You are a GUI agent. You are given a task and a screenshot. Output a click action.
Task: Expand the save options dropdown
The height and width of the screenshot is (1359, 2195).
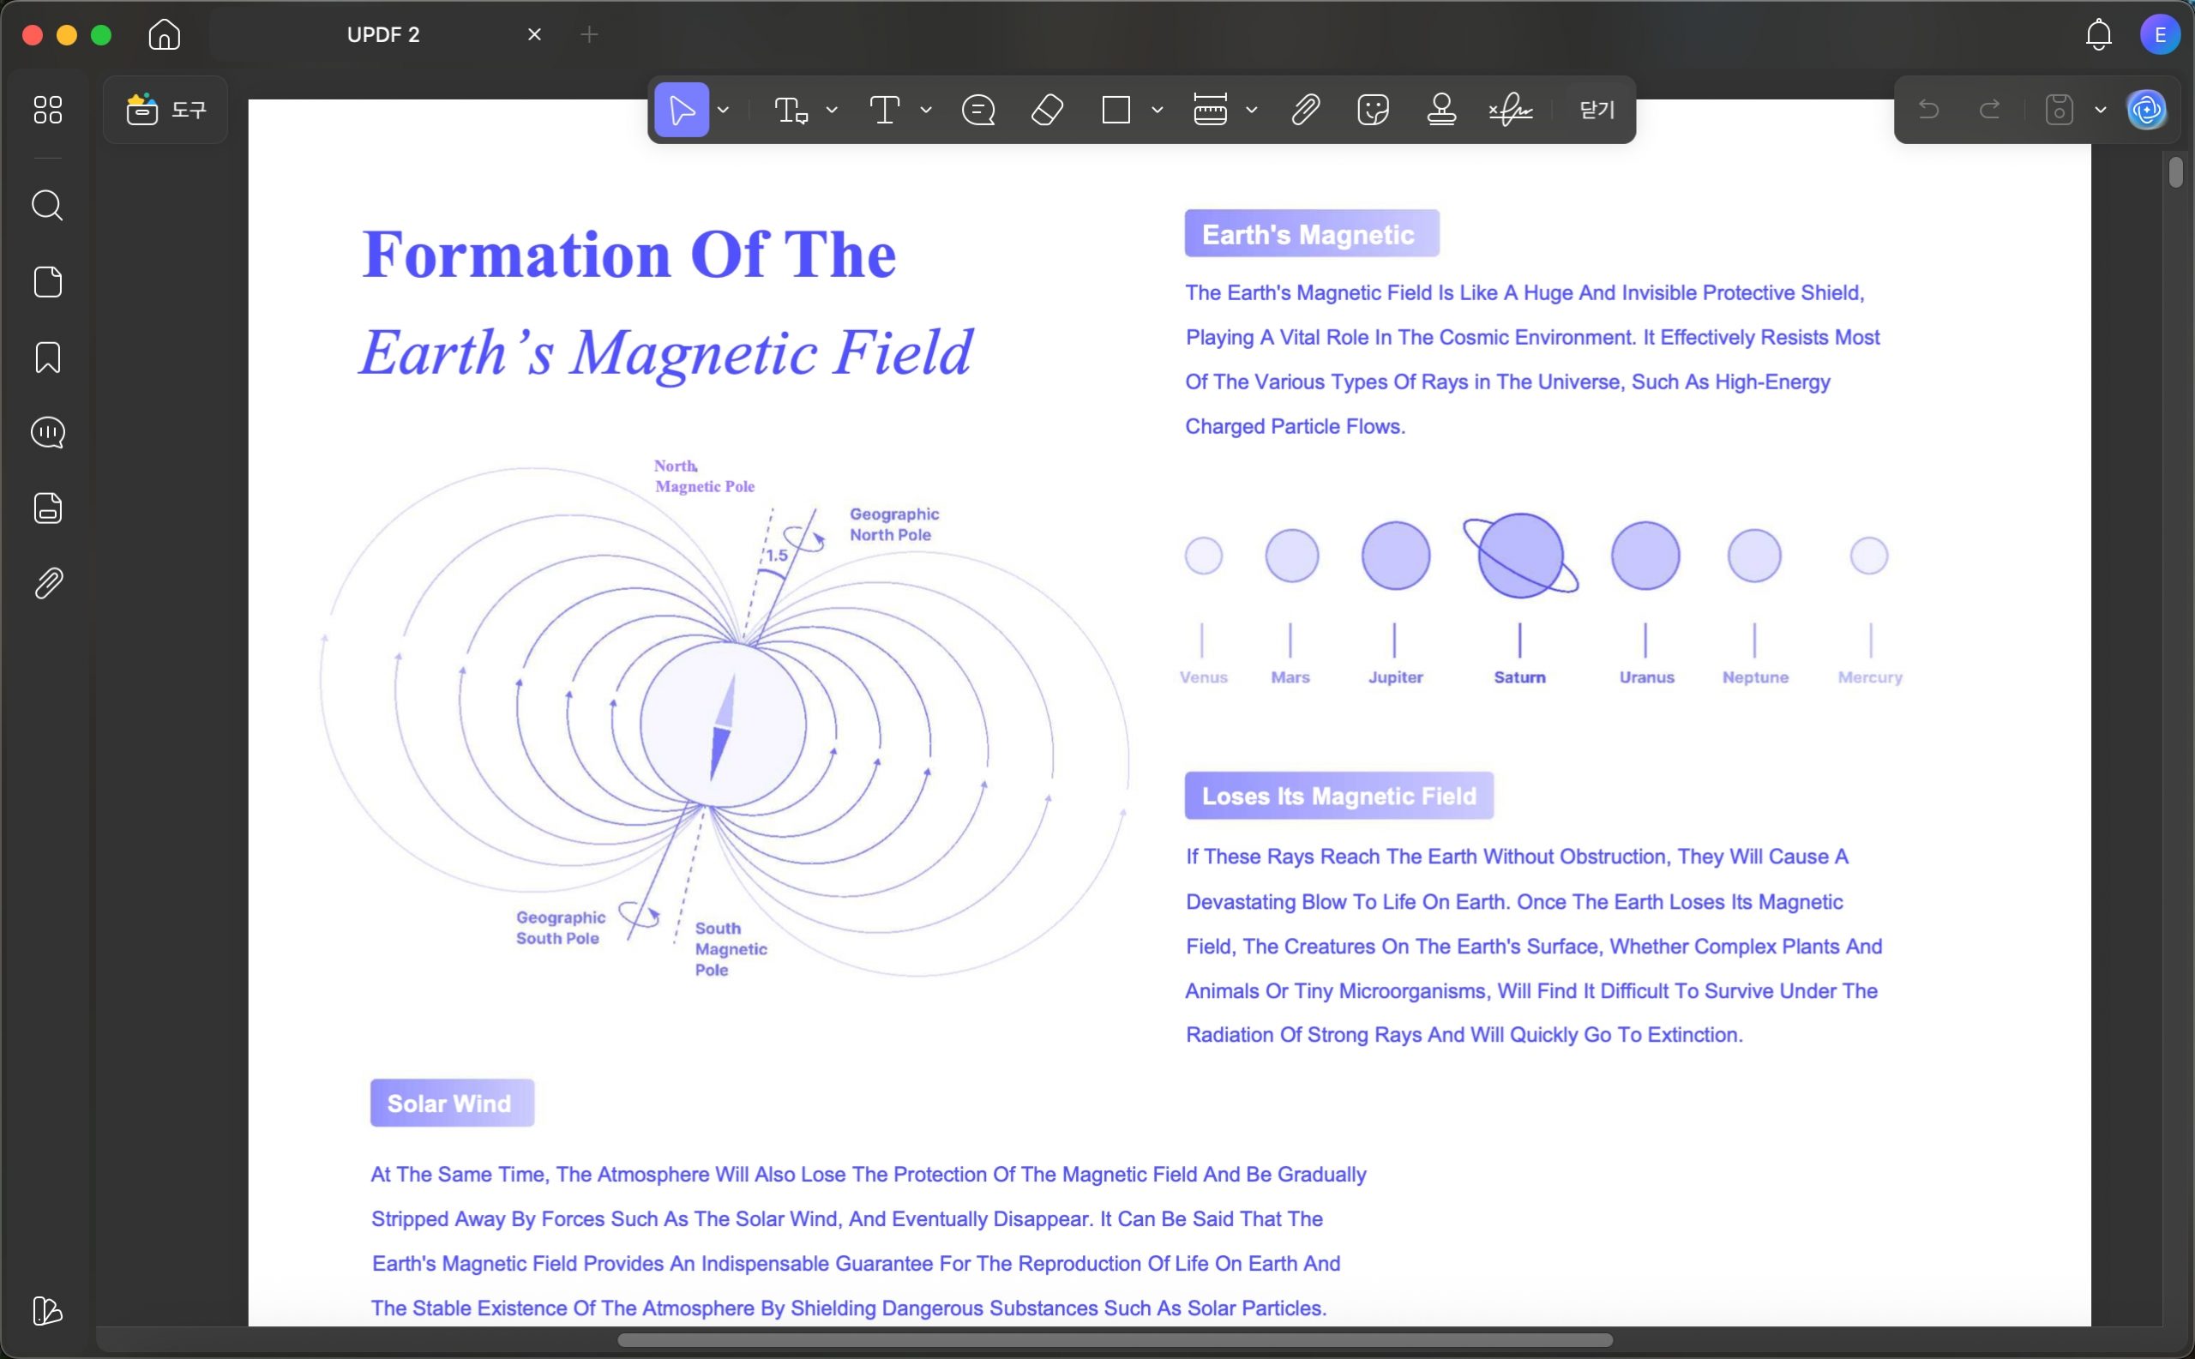click(x=2101, y=110)
